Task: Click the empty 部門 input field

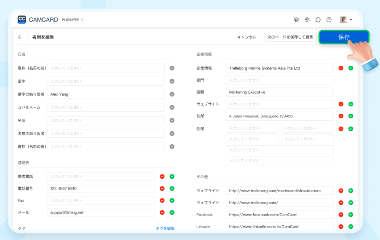Action: pos(280,80)
